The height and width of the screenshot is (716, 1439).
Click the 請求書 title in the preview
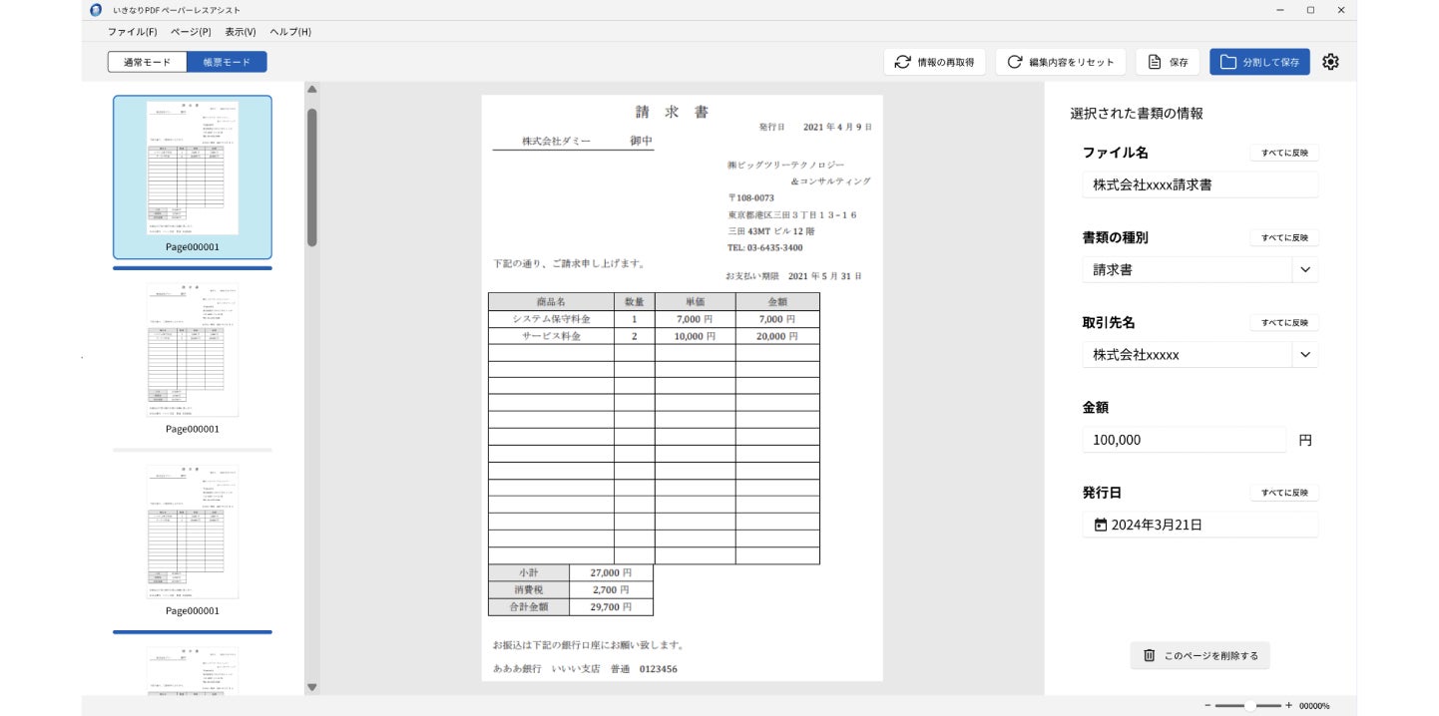(x=672, y=112)
